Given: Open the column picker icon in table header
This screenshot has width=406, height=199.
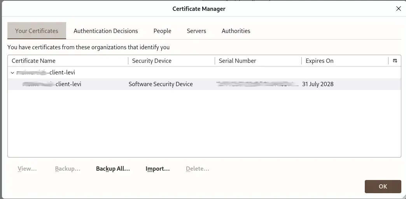Looking at the screenshot, I should tap(395, 61).
